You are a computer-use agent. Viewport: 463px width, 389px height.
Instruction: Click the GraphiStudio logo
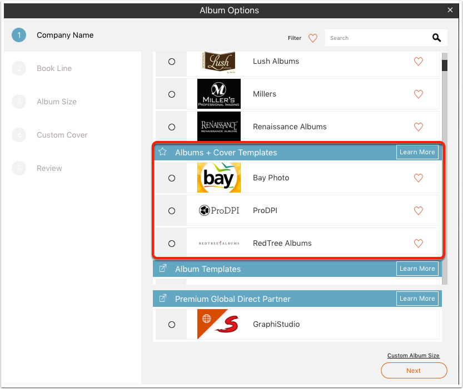click(x=219, y=324)
